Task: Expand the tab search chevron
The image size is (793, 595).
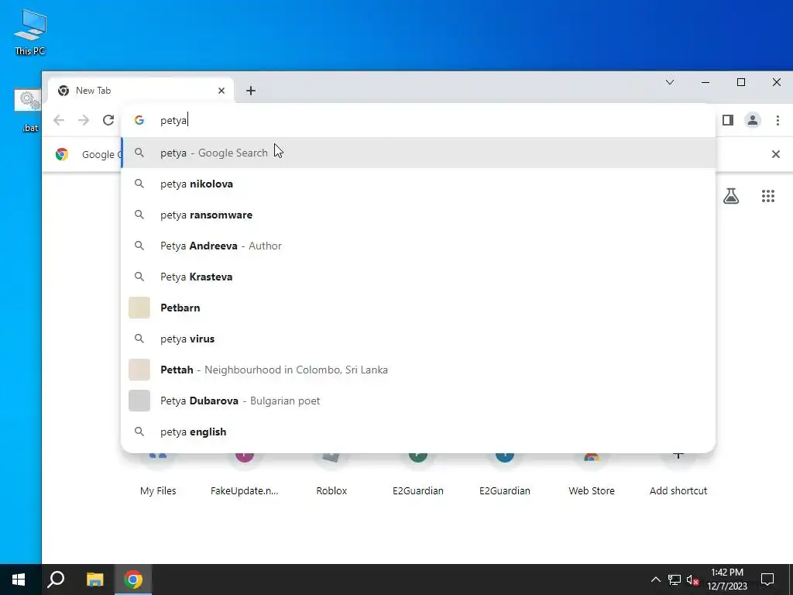Action: click(x=670, y=82)
